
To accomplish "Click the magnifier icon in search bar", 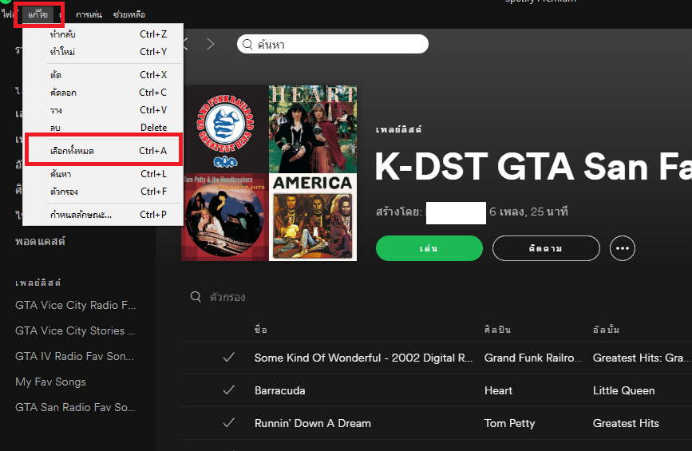I will click(247, 44).
